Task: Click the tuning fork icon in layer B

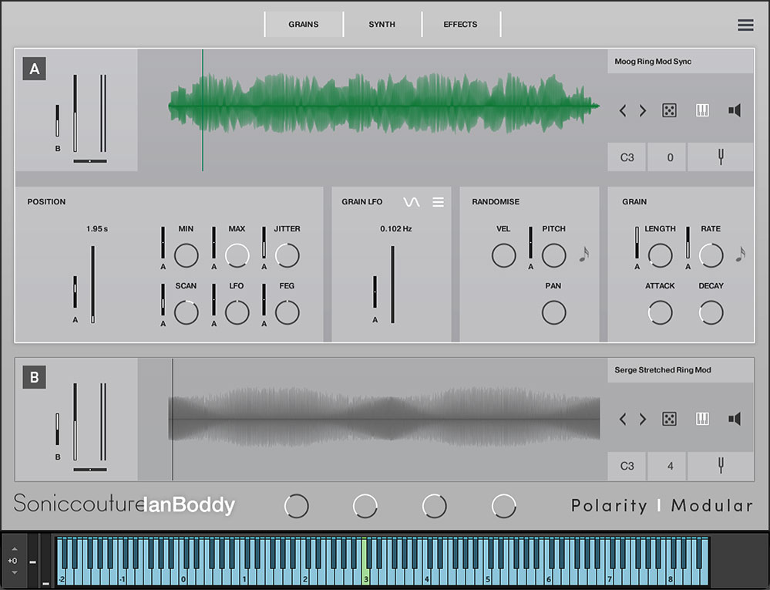Action: pos(721,466)
